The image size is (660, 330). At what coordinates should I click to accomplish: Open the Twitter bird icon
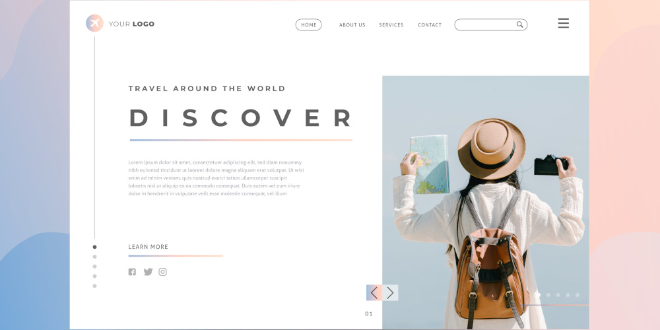pyautogui.click(x=148, y=272)
